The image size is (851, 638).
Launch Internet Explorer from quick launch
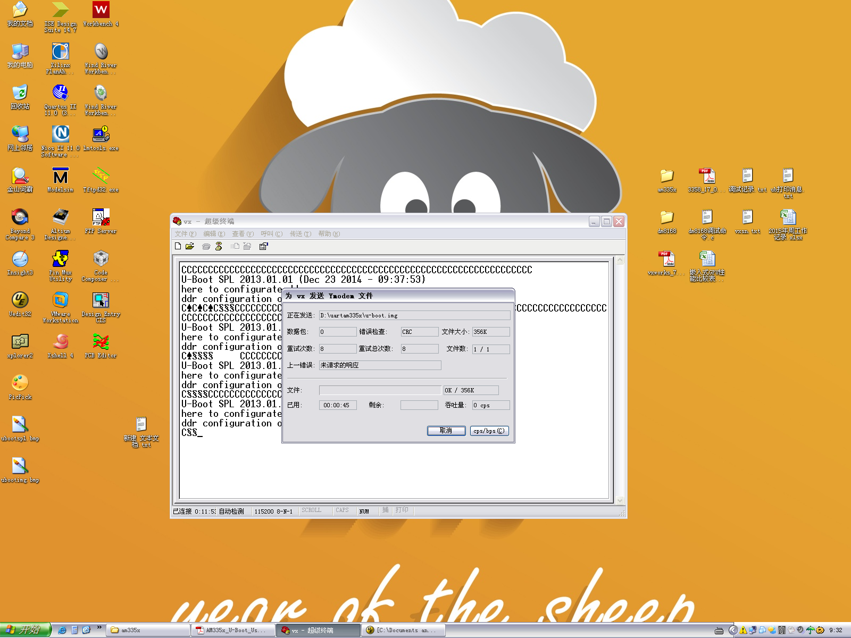62,630
